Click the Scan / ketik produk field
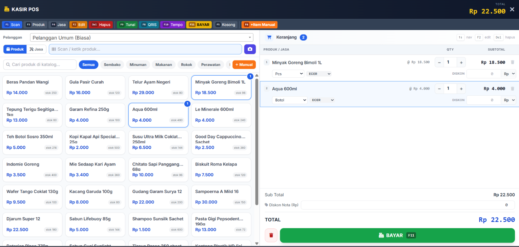Image resolution: width=519 pixels, height=247 pixels. (x=145, y=49)
